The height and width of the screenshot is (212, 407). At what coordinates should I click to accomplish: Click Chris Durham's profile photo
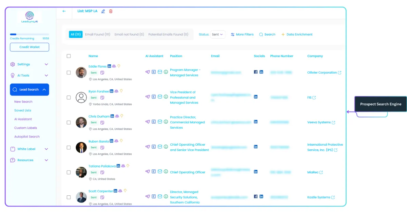81,122
